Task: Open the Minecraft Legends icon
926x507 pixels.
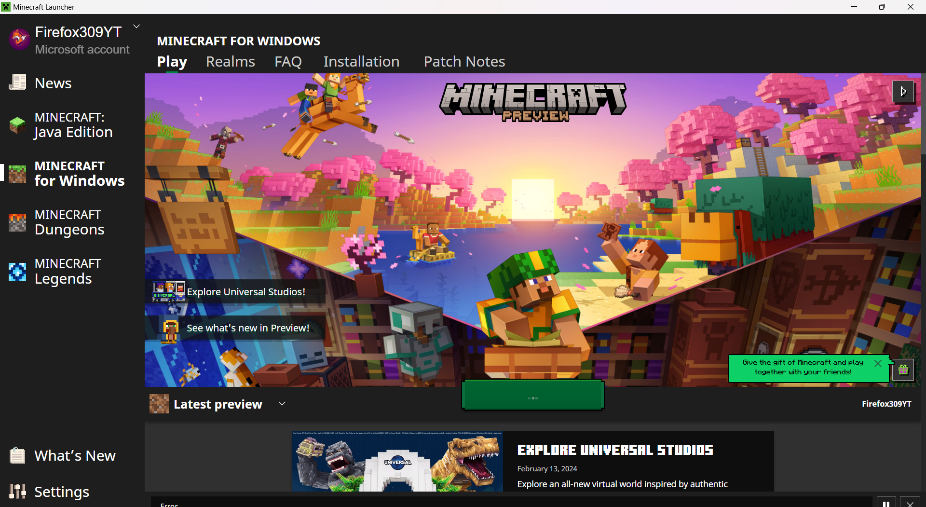Action: tap(17, 272)
